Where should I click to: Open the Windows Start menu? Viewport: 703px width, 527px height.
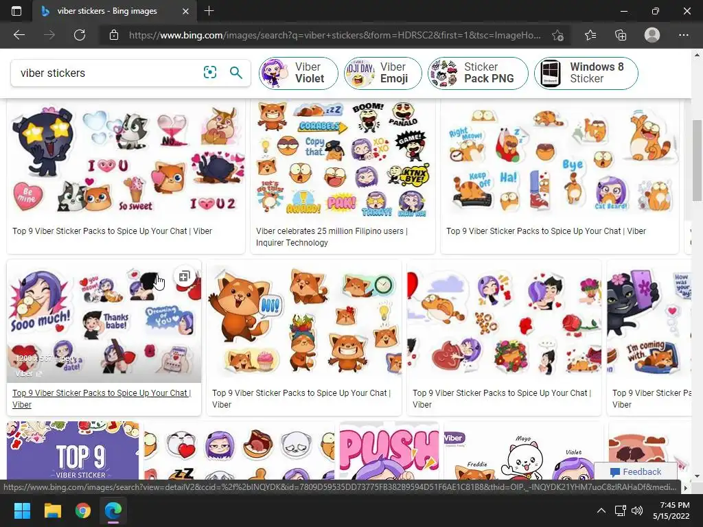tap(22, 511)
